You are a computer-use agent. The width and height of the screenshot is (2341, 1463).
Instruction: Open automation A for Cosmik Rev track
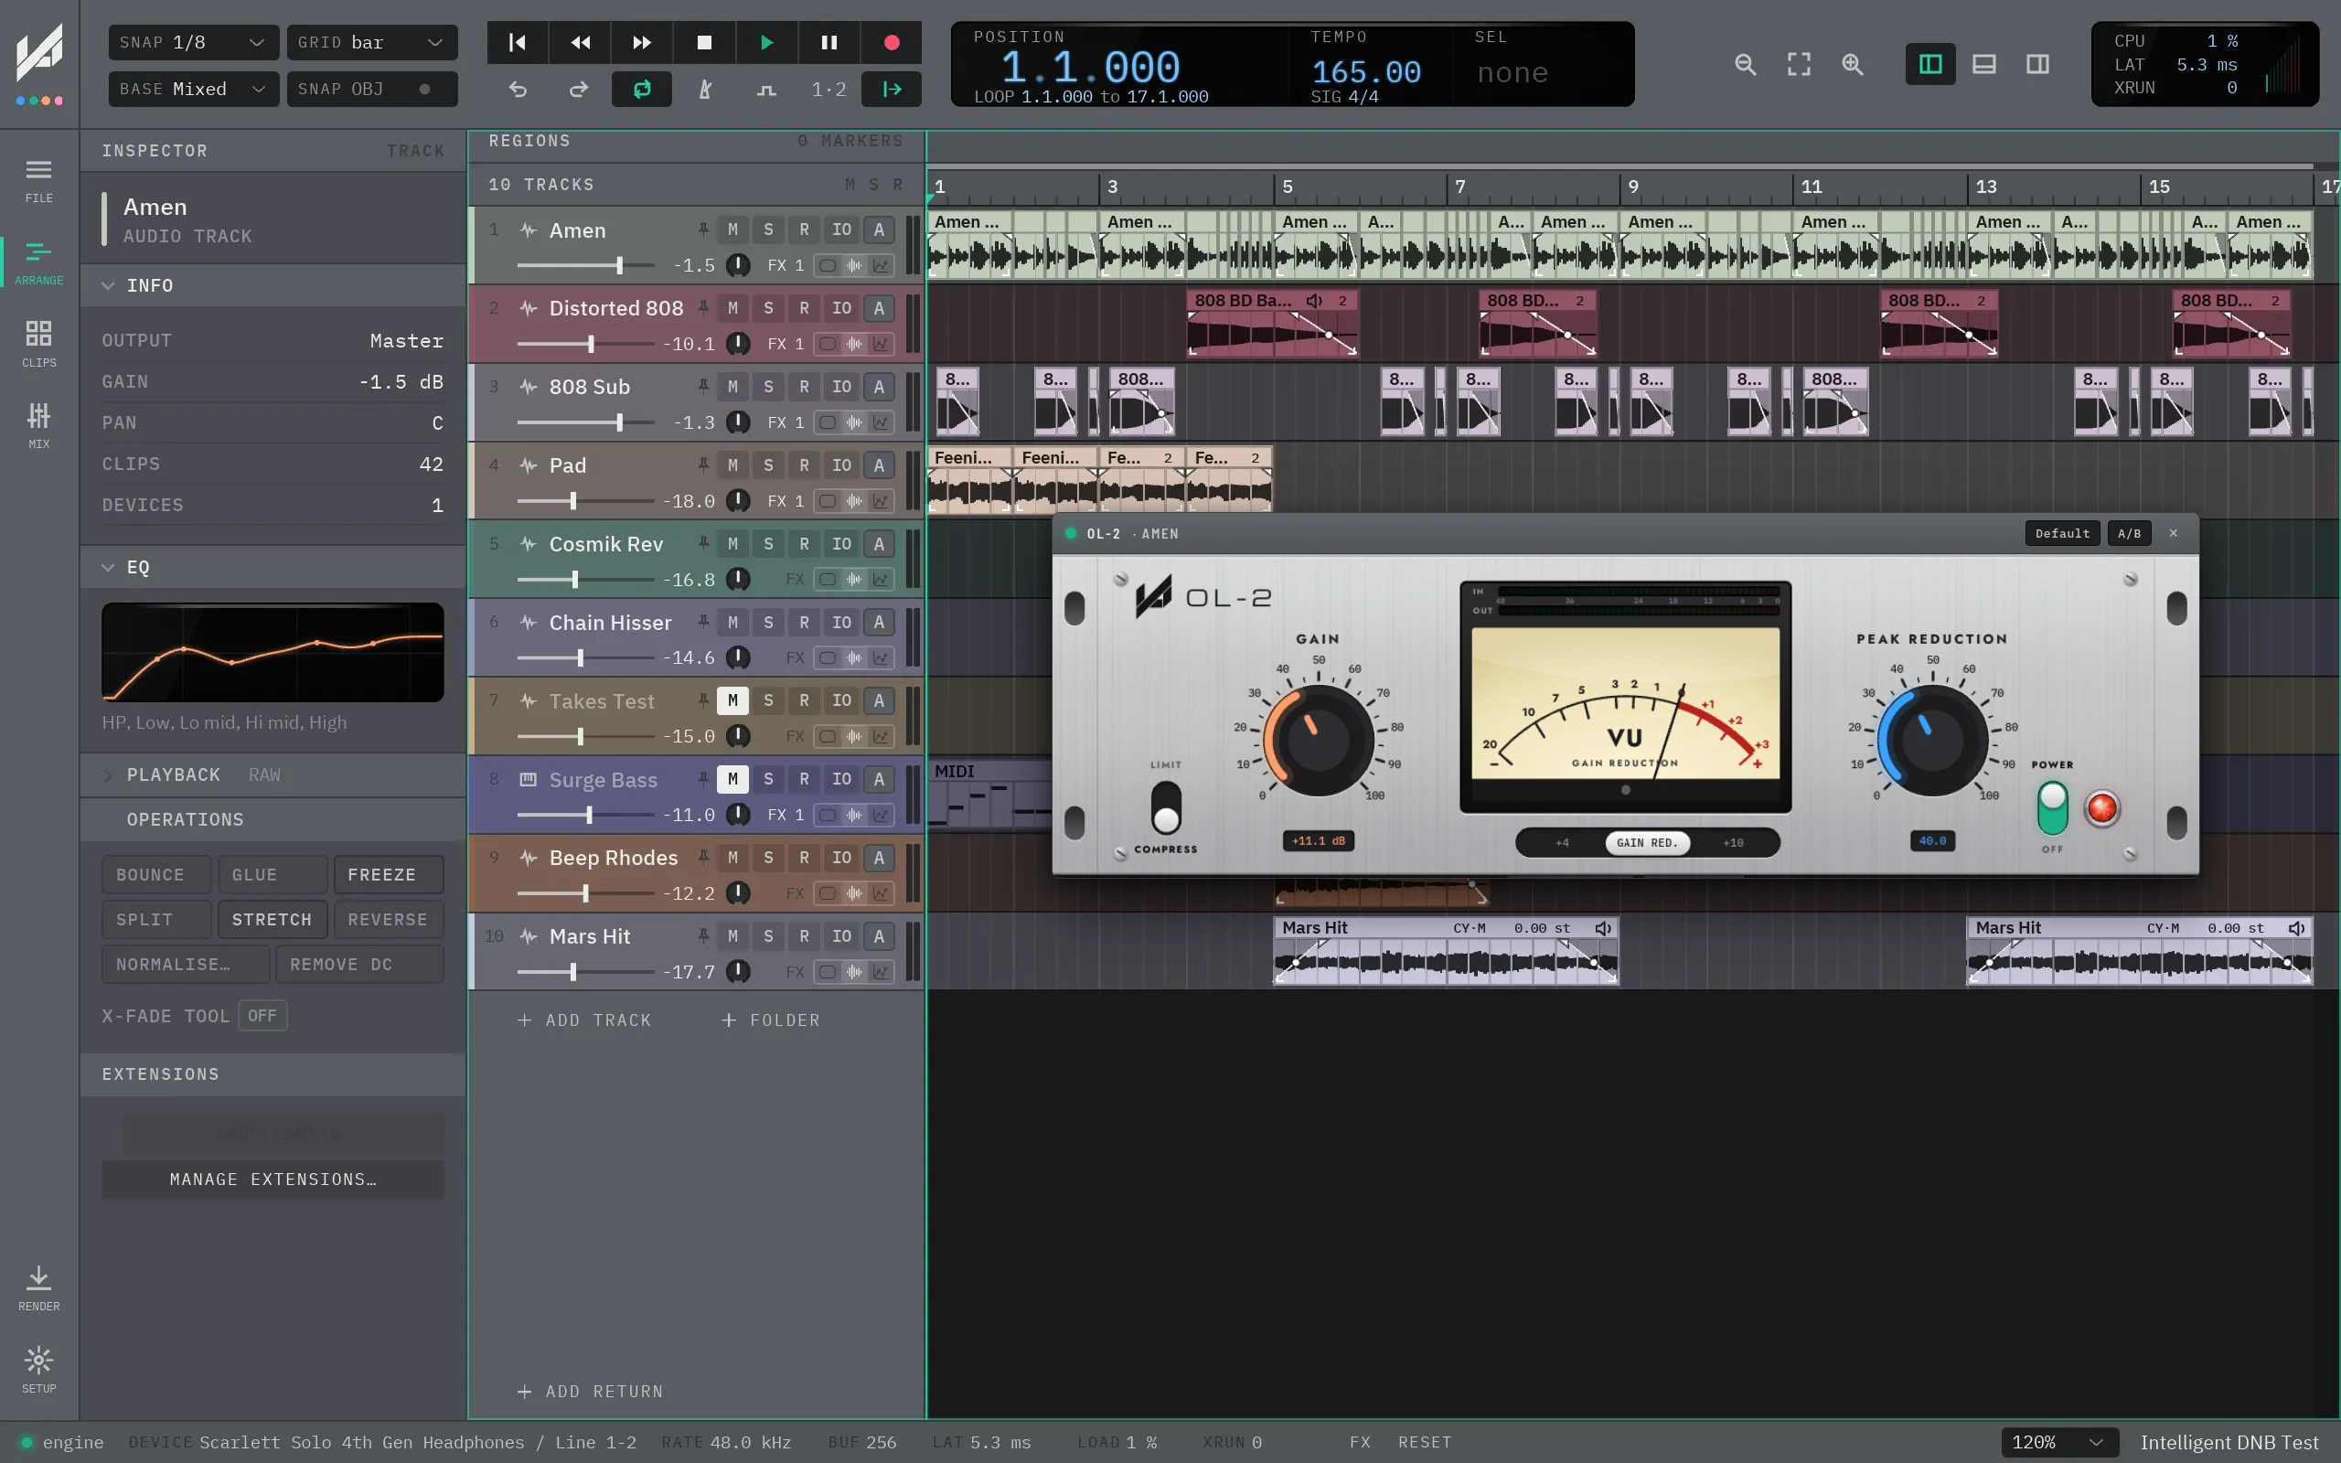tap(879, 543)
